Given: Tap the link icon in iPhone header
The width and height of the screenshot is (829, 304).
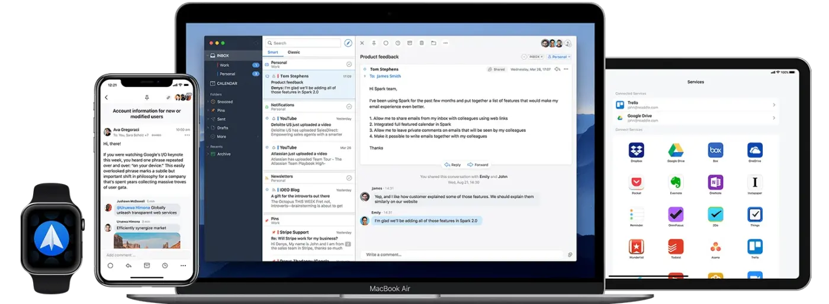Looking at the screenshot, I should pos(168,98).
